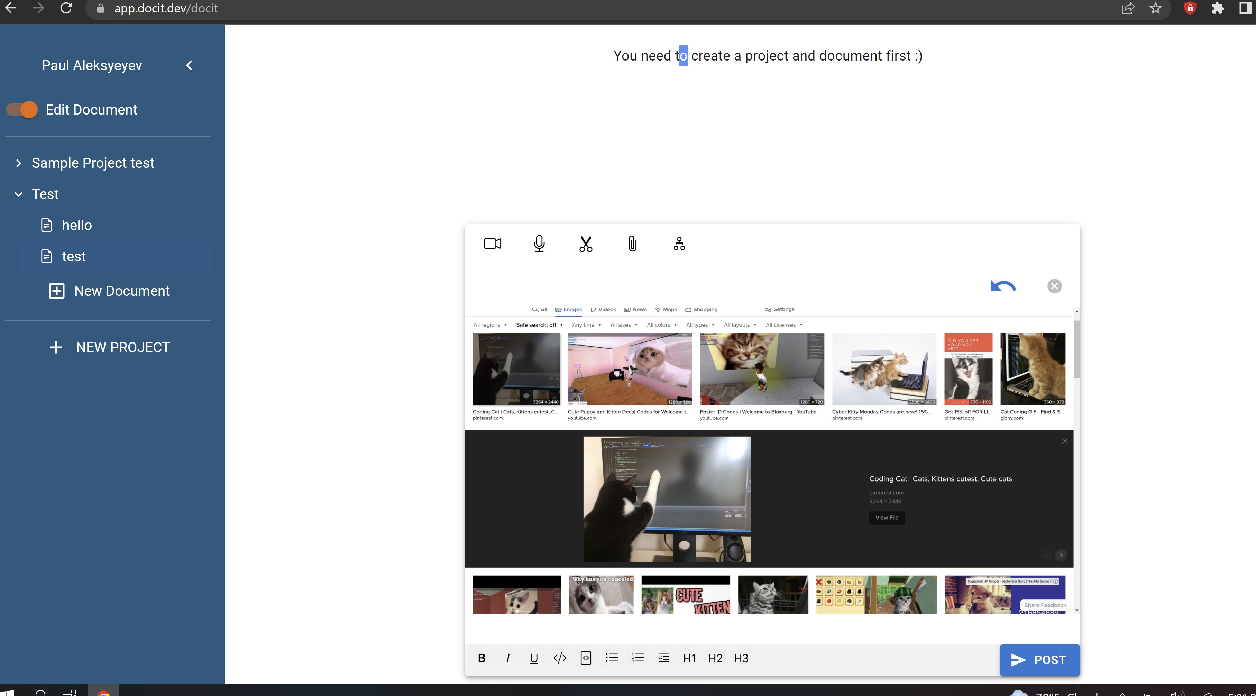Switch to the Maps search tab

pyautogui.click(x=666, y=309)
